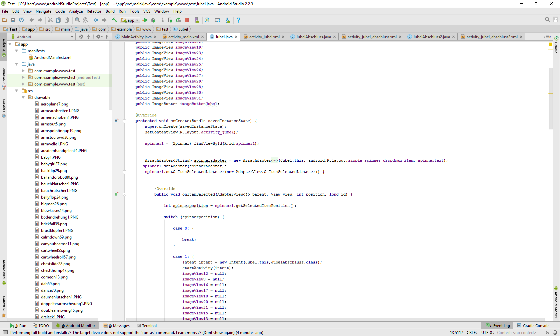560x336 pixels.
Task: Select AndroidManifest.xml in the project tree
Action: coord(53,58)
